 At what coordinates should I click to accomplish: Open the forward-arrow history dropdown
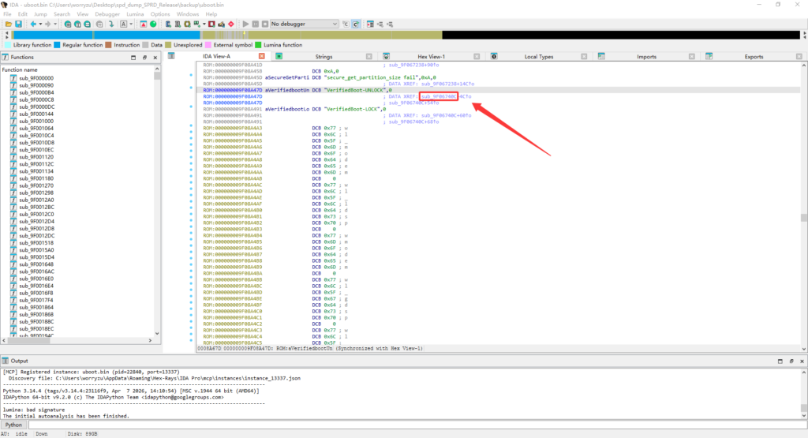tap(54, 24)
